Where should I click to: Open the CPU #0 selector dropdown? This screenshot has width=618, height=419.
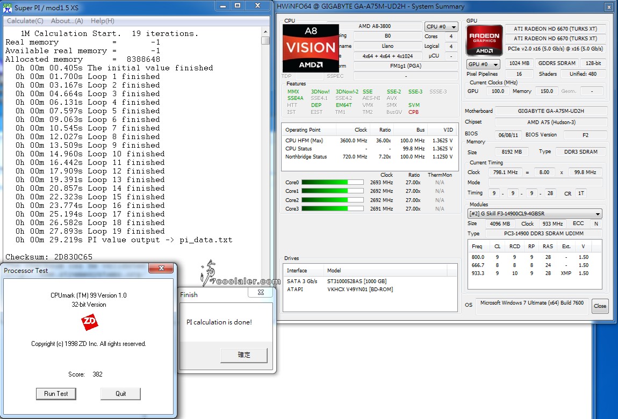pos(441,26)
